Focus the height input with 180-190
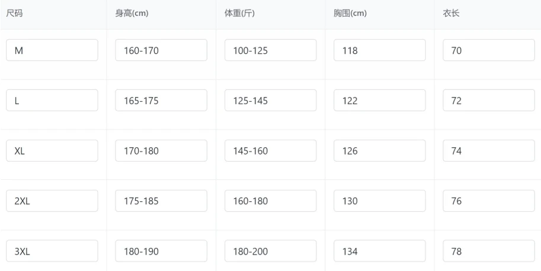This screenshot has width=541, height=271. [x=161, y=251]
